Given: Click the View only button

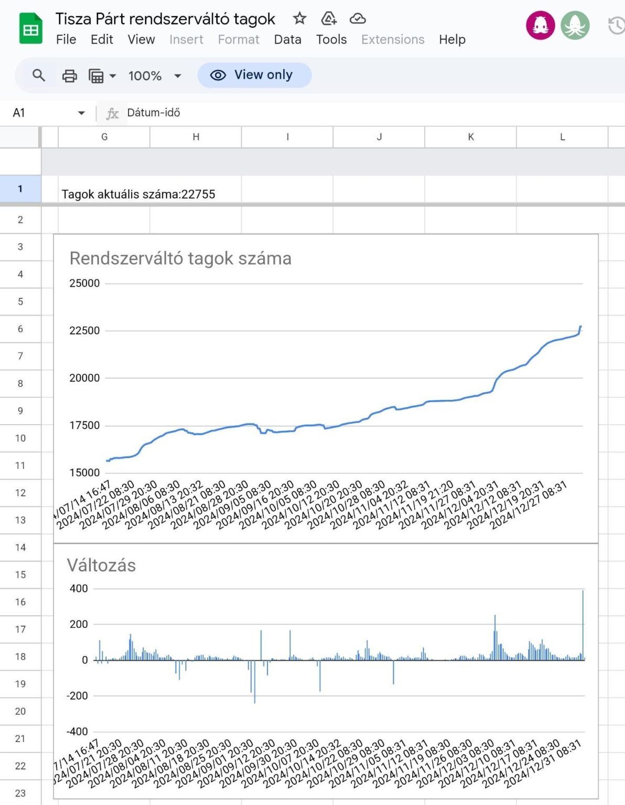Looking at the screenshot, I should [x=255, y=75].
